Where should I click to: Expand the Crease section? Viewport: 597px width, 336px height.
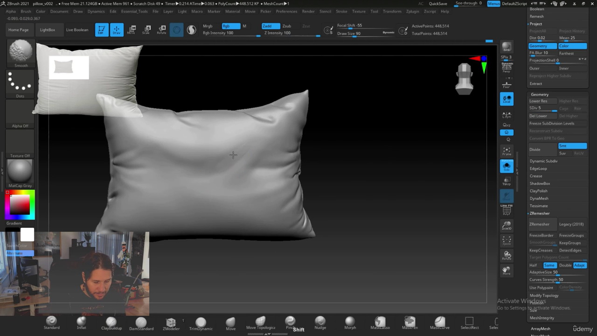pos(536,176)
